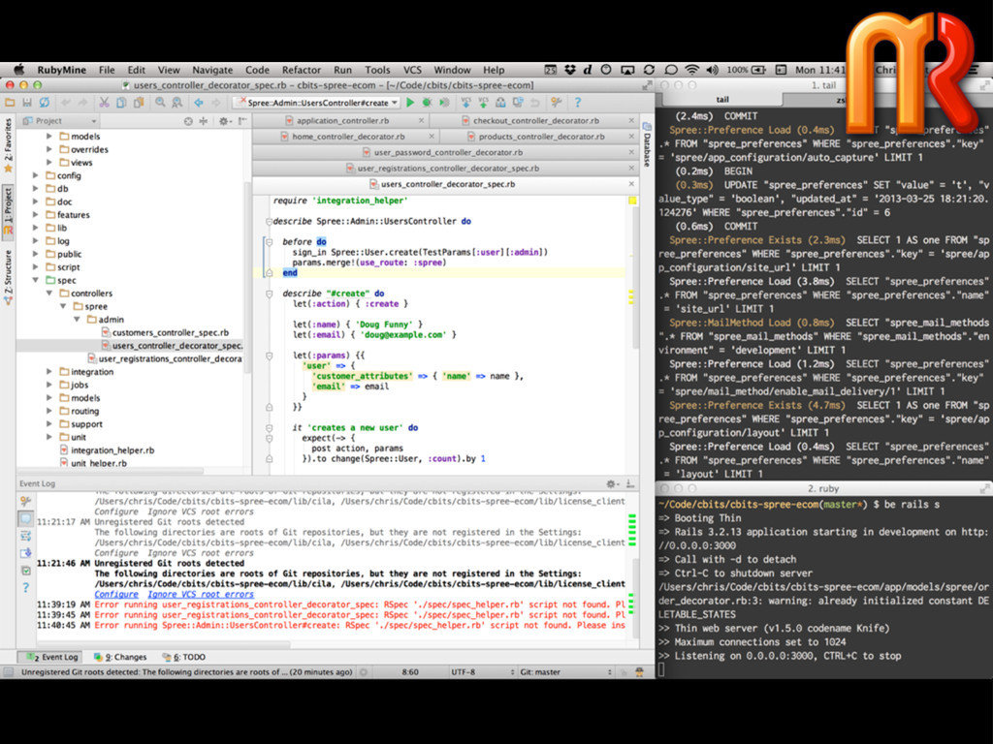Viewport: 993px width, 744px height.
Task: Open the Navigate menu
Action: click(x=212, y=70)
